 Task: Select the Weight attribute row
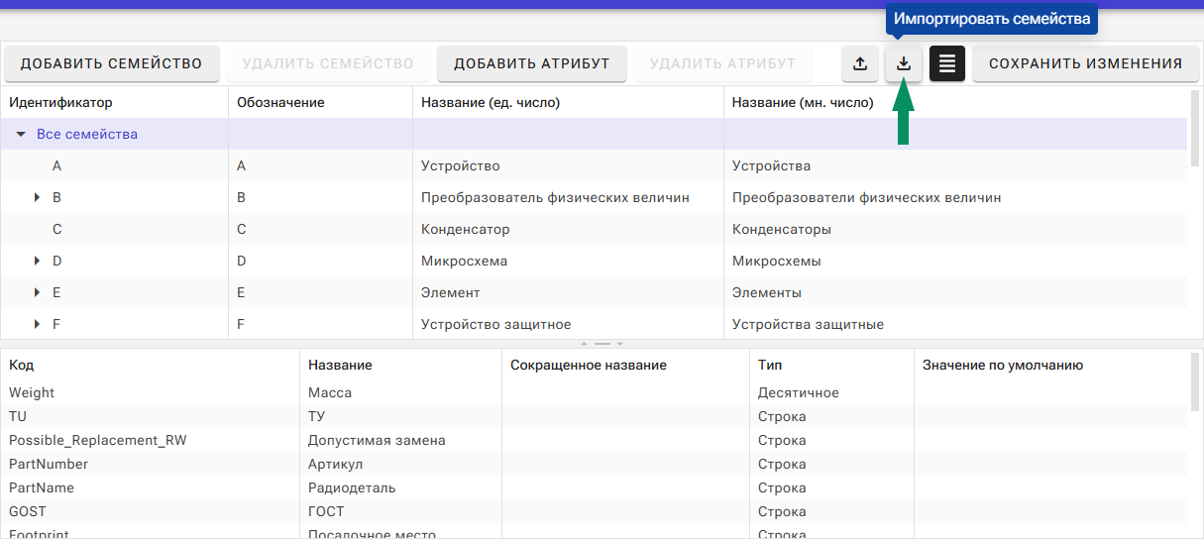click(x=594, y=392)
